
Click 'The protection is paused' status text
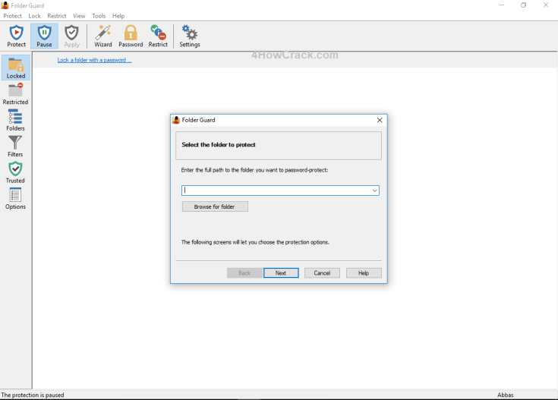pyautogui.click(x=33, y=395)
